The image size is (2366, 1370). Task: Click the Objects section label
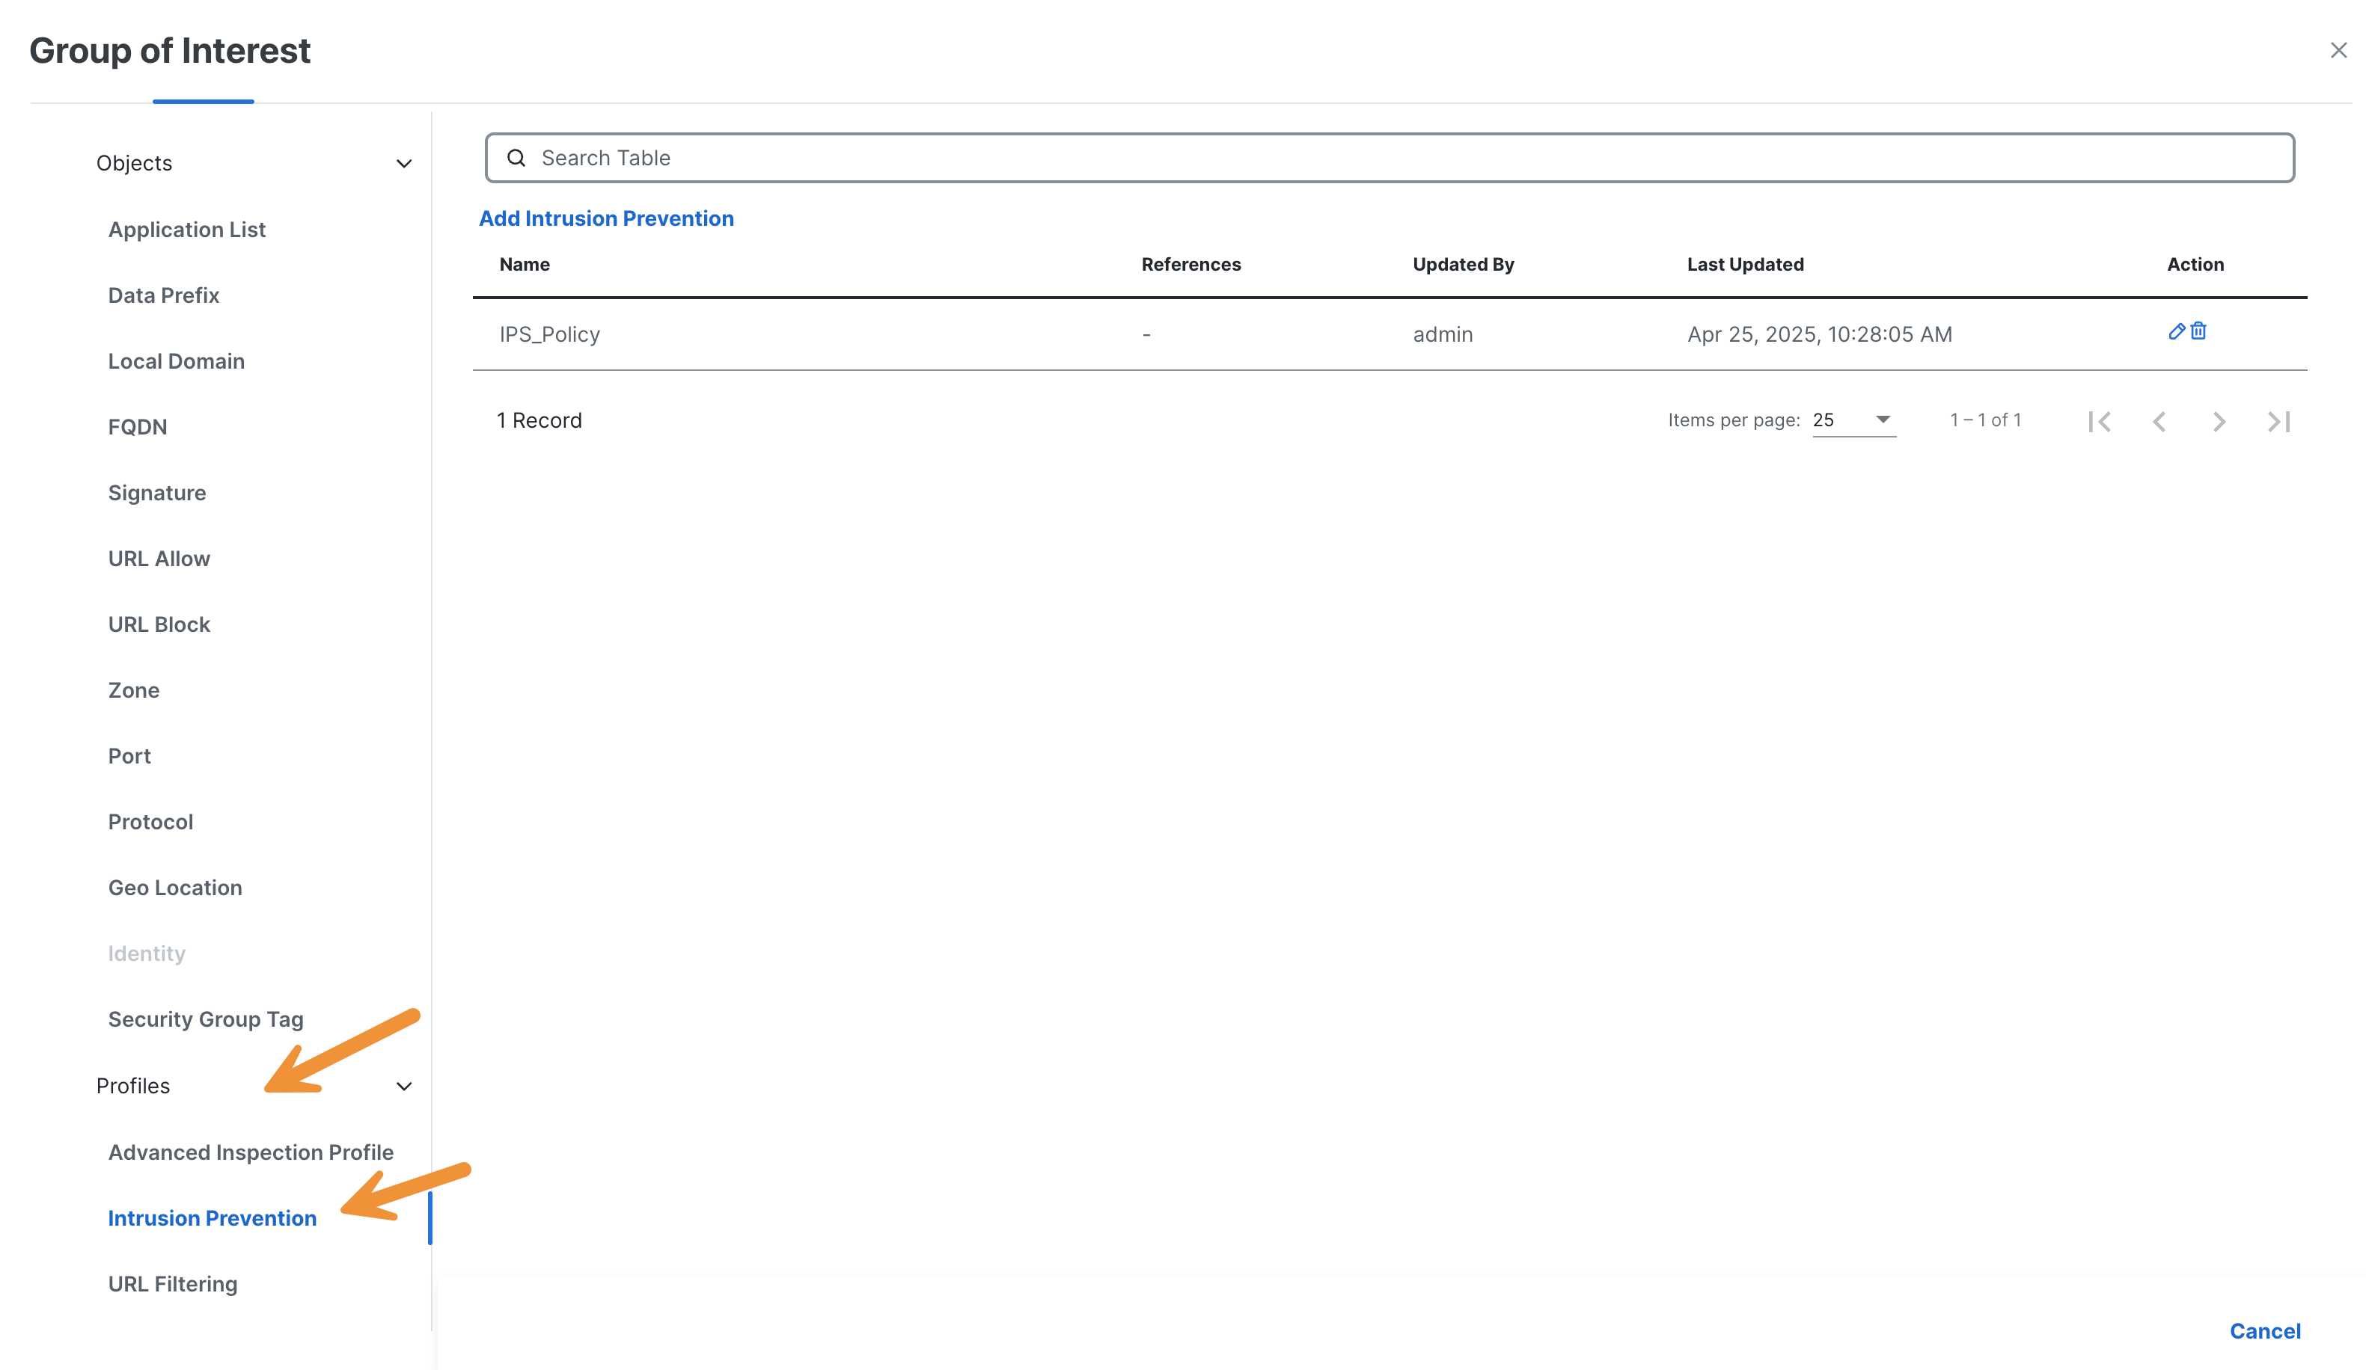pos(134,163)
